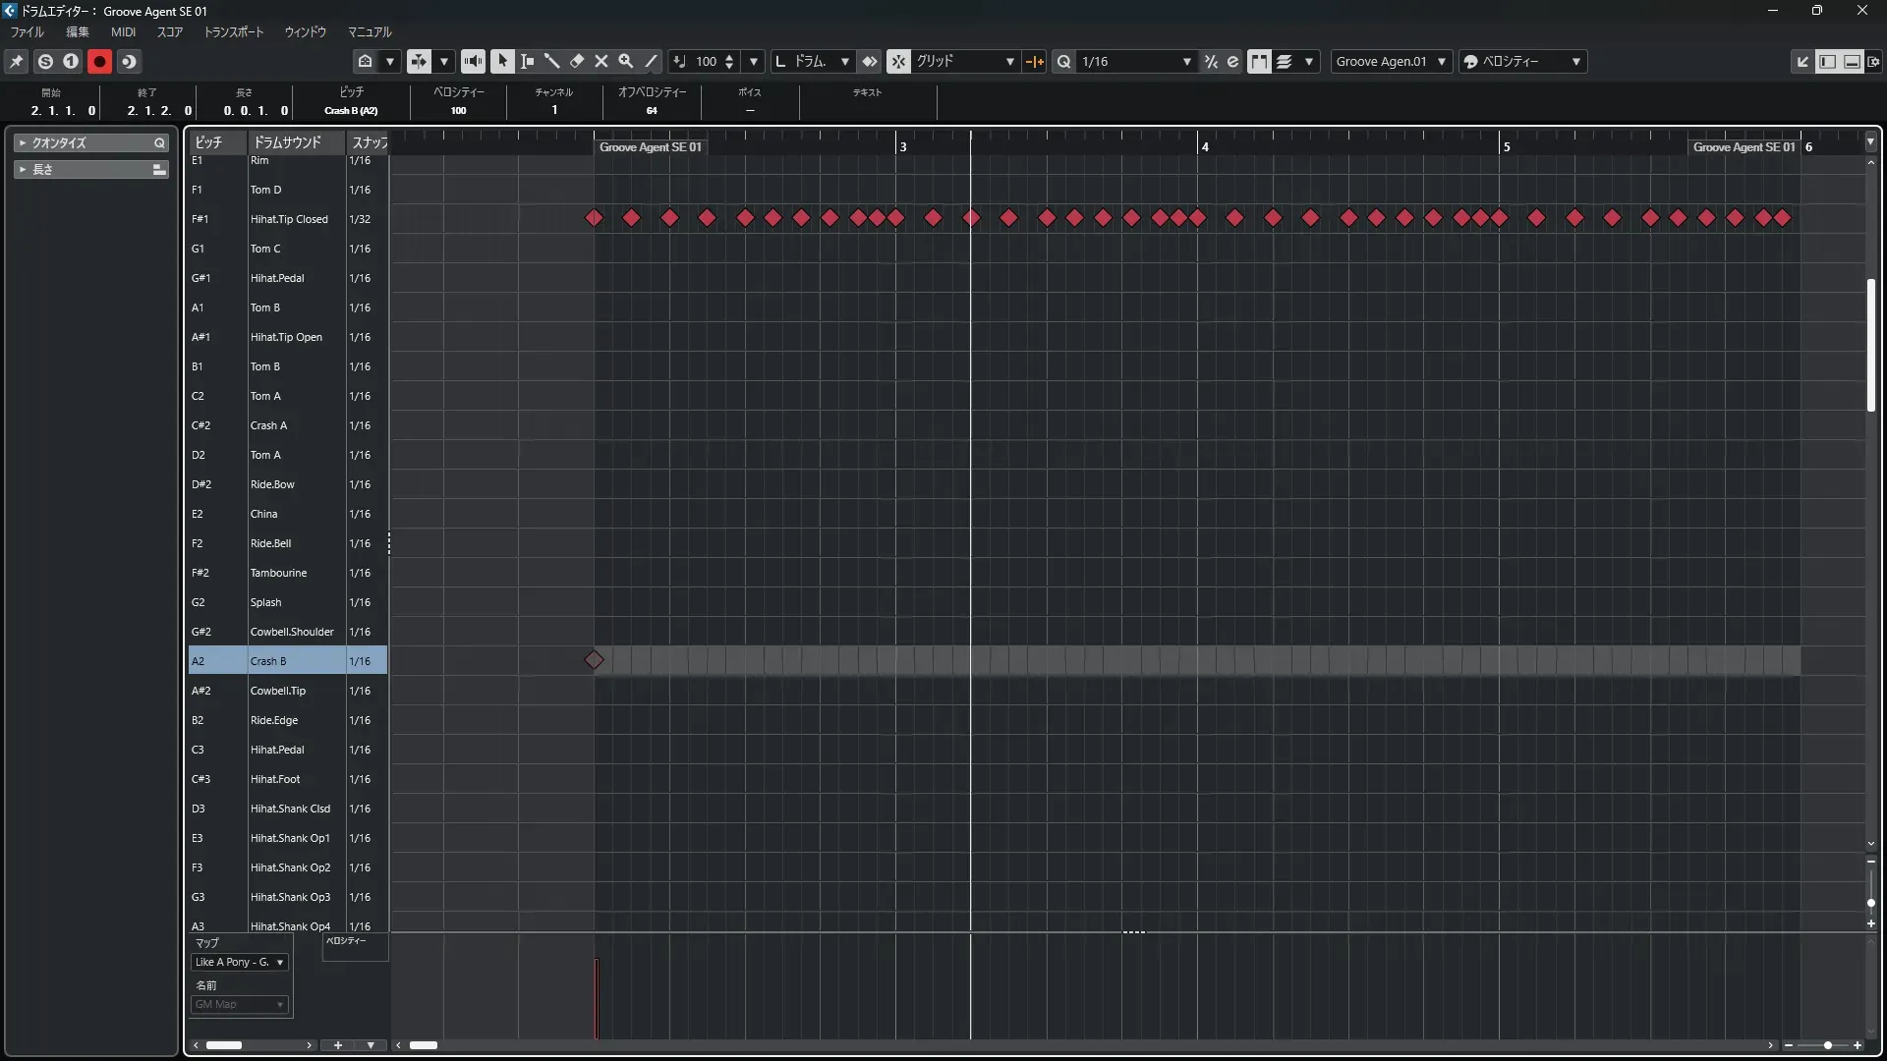Select the Zoom magnifier tool
The width and height of the screenshot is (1887, 1061).
[x=626, y=62]
